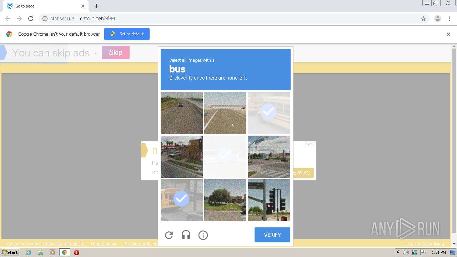Click the VERIFY button
The height and width of the screenshot is (257, 457).
pos(272,235)
